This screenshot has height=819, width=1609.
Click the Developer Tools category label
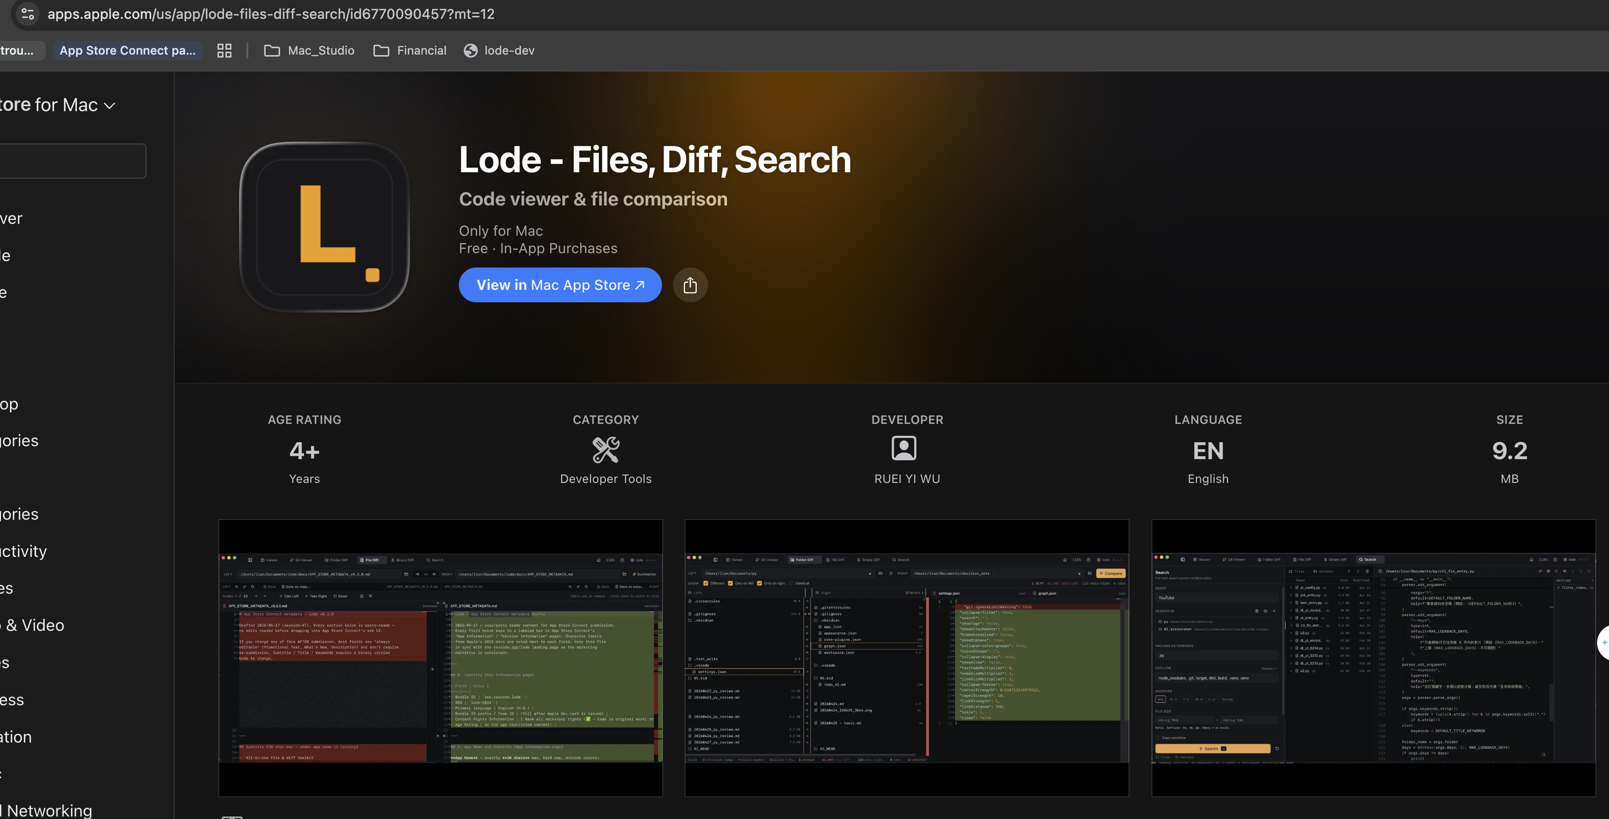[606, 479]
